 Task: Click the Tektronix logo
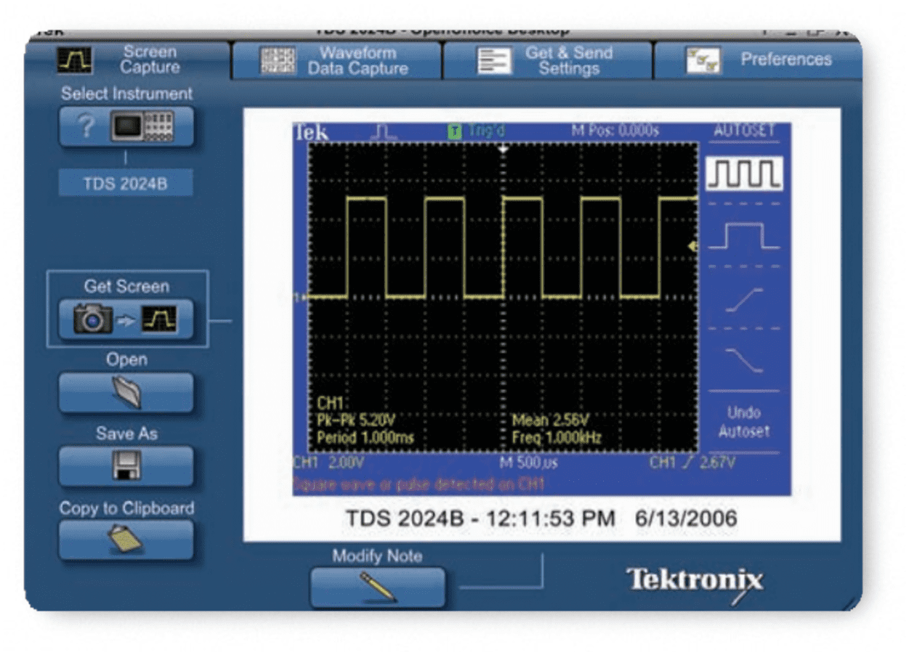[695, 580]
